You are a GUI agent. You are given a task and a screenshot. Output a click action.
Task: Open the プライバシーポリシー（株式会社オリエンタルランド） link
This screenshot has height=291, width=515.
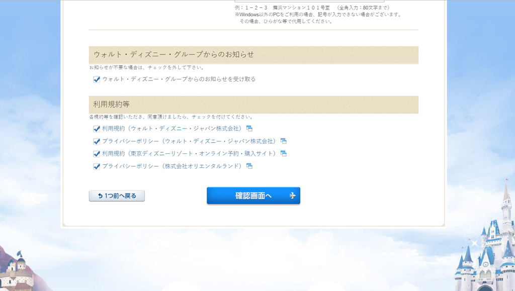[x=173, y=166]
